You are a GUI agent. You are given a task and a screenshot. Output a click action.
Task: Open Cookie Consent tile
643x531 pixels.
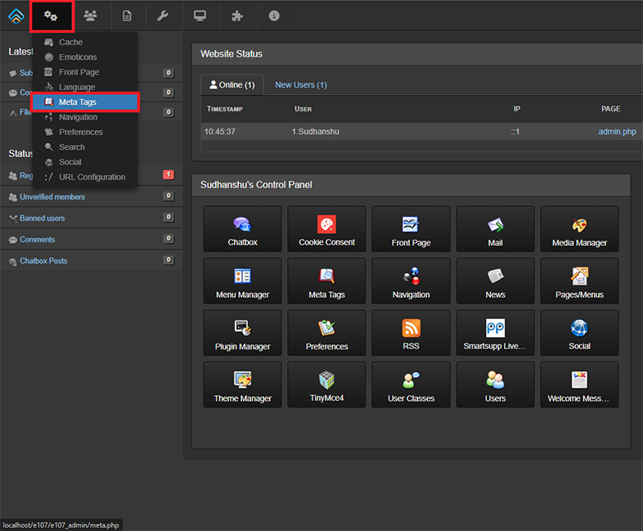[x=326, y=229]
